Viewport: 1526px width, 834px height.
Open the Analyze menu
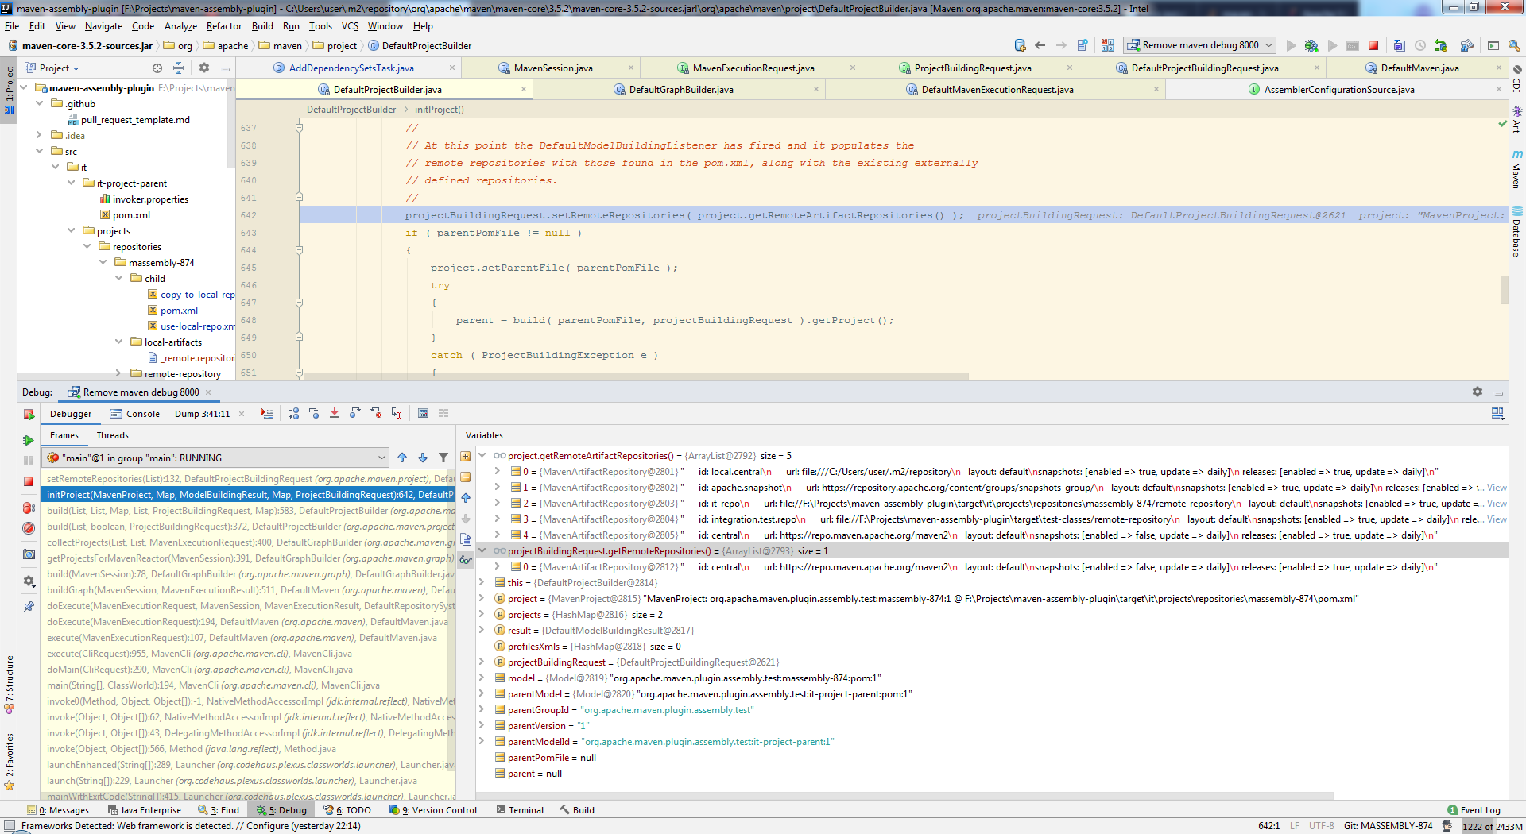[x=180, y=26]
